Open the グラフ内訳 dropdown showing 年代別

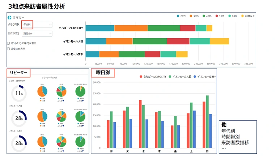(x=37, y=24)
